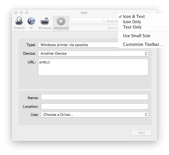Choose Text Only display mode
The image size is (169, 155).
(132, 27)
